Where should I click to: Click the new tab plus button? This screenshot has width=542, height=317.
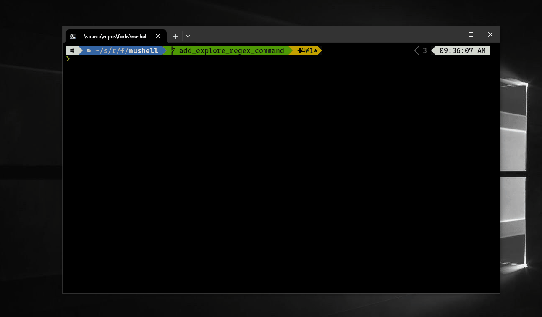coord(175,36)
